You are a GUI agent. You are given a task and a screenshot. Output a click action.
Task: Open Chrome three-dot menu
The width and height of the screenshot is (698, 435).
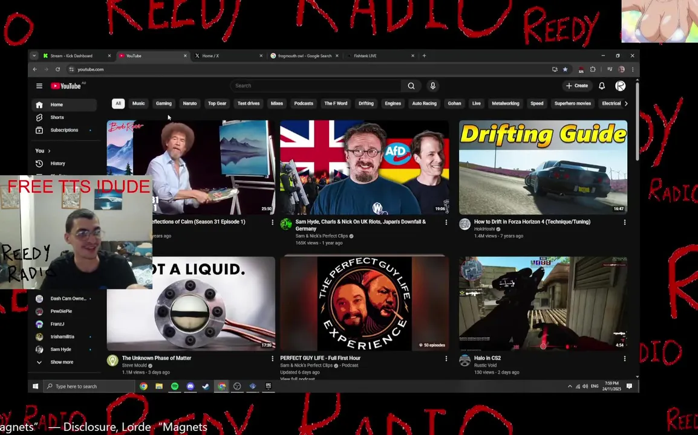coord(633,69)
